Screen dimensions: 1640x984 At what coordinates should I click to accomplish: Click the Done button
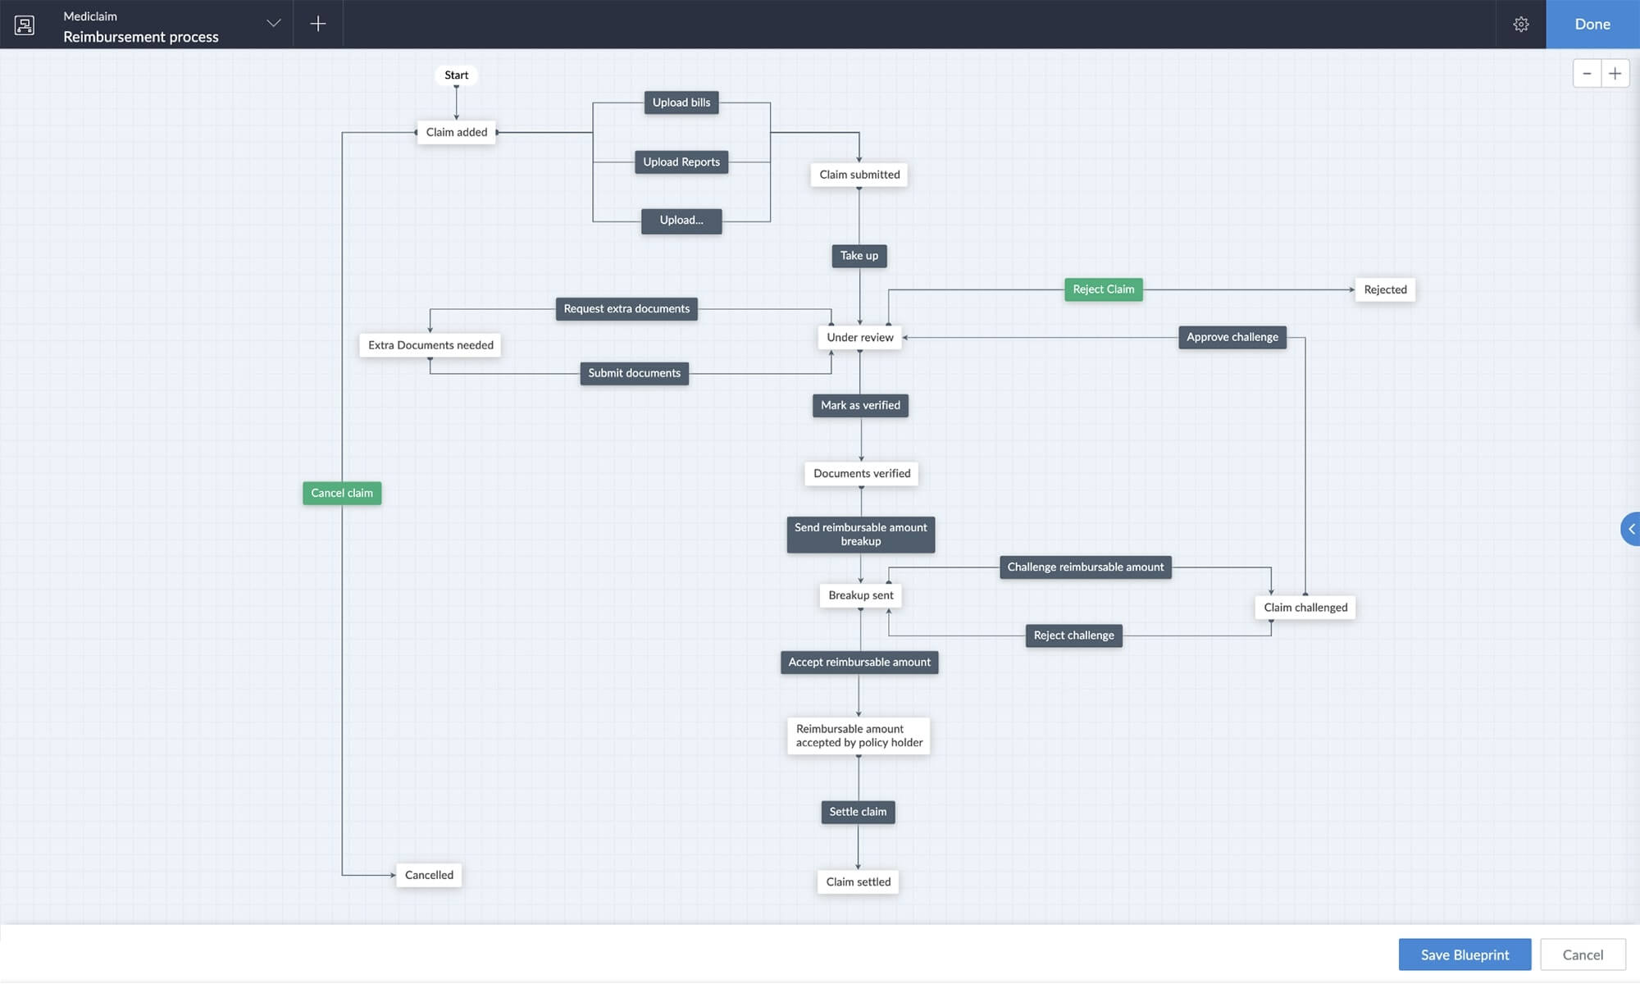(x=1592, y=25)
